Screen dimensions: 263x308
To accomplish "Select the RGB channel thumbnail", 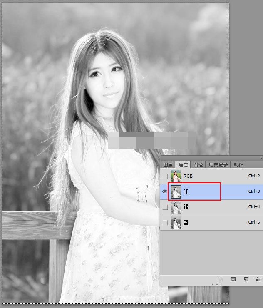I will tap(176, 176).
